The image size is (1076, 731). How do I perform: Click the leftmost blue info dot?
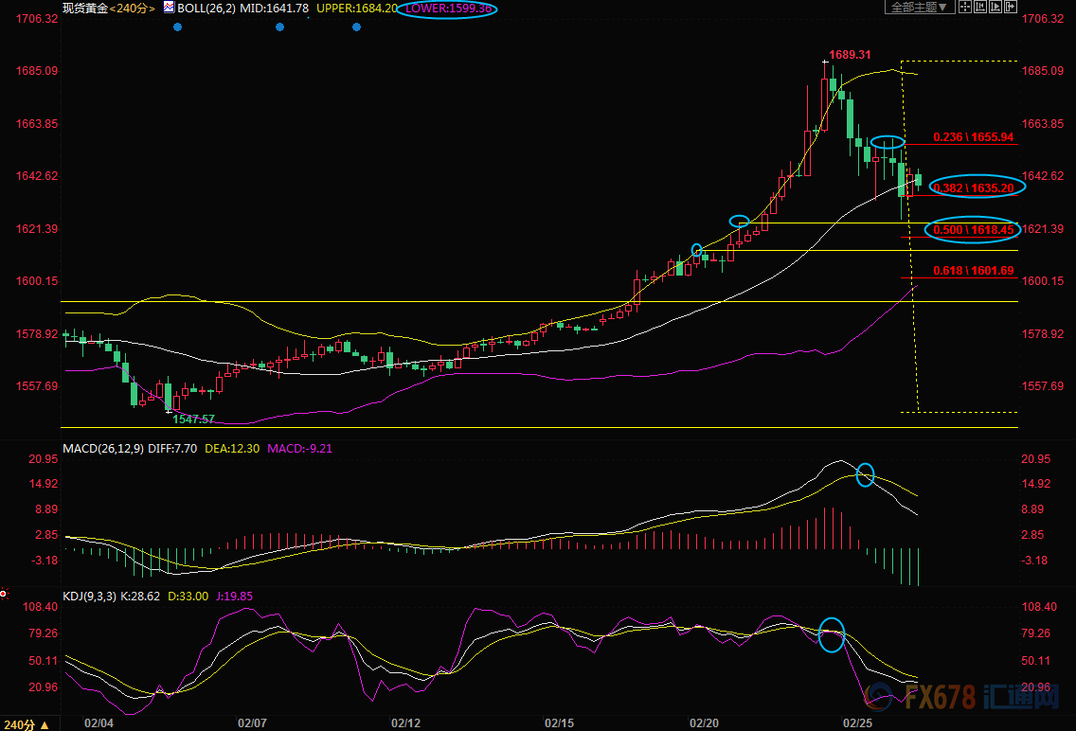[178, 27]
